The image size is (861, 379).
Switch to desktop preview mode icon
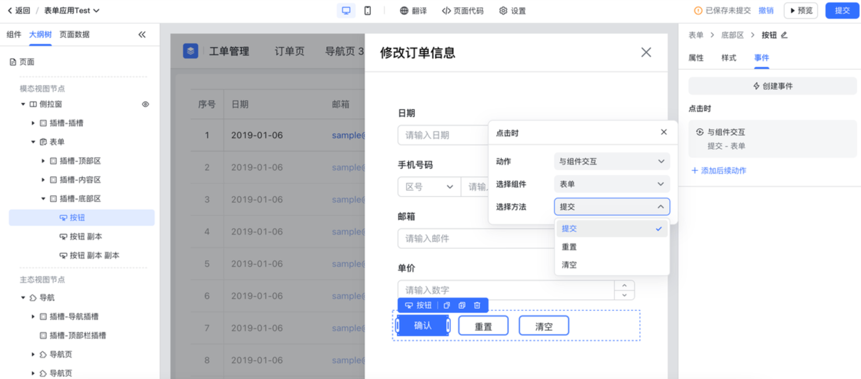coord(346,11)
